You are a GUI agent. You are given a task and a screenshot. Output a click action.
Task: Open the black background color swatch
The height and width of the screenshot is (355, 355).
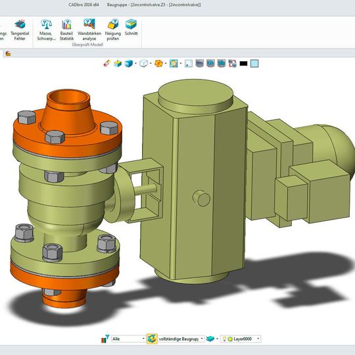point(243,64)
